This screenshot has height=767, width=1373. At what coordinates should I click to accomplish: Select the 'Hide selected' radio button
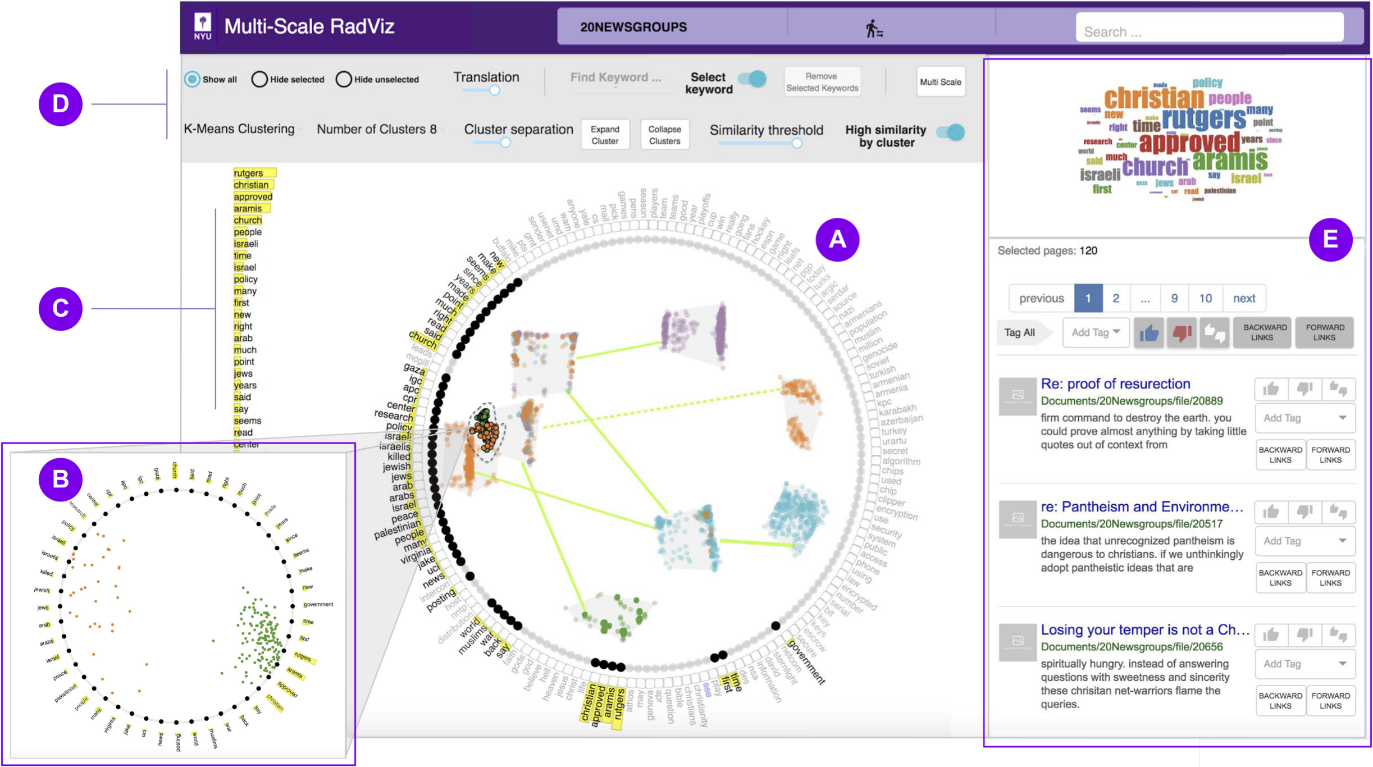coord(259,79)
